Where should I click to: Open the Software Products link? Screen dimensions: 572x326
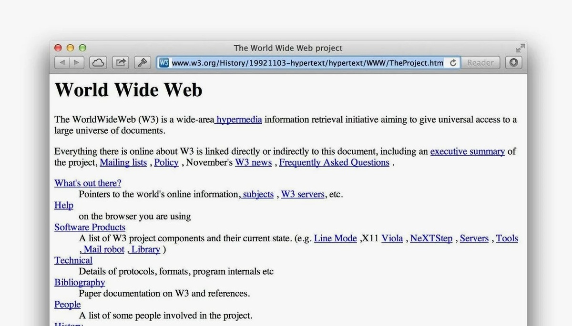pos(90,227)
